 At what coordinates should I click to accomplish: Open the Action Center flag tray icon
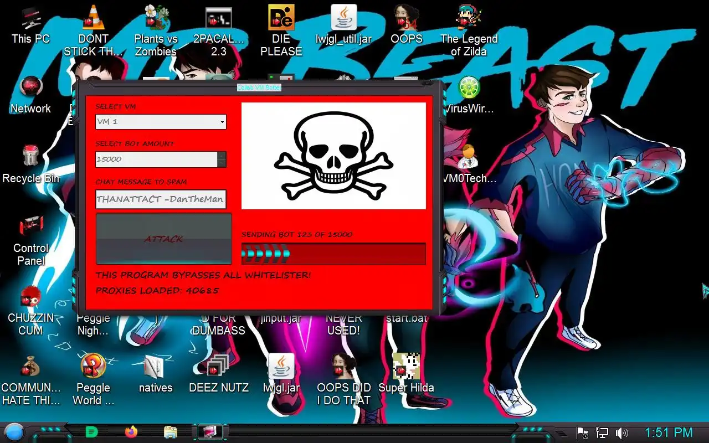coord(582,432)
